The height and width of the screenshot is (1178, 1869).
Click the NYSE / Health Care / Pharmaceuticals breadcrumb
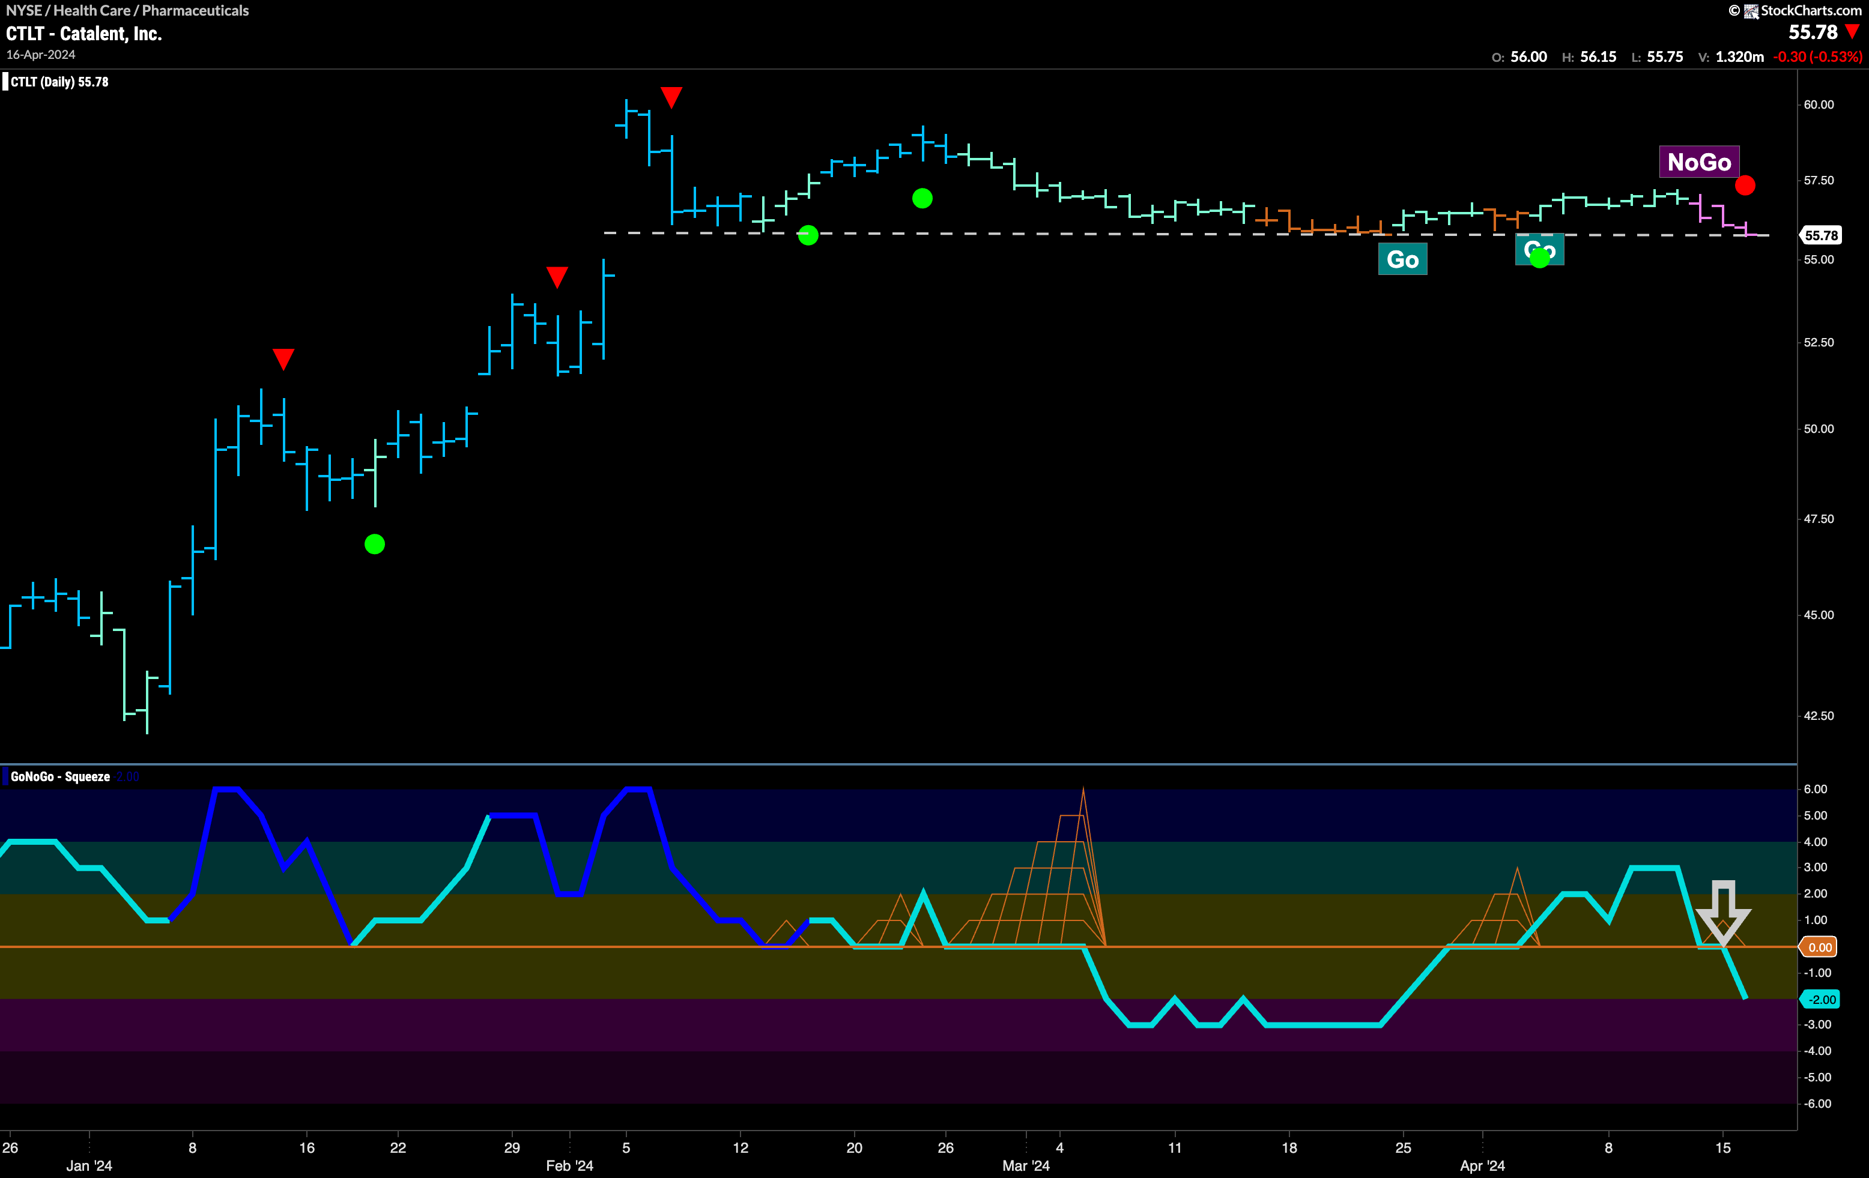[127, 10]
